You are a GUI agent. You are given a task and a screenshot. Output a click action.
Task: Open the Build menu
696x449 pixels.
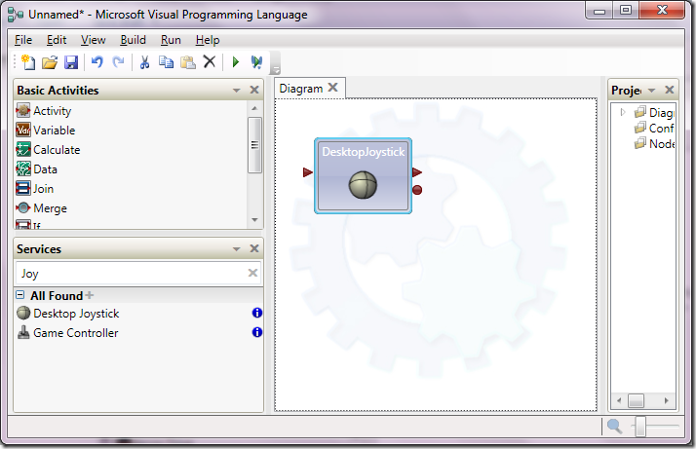(133, 40)
